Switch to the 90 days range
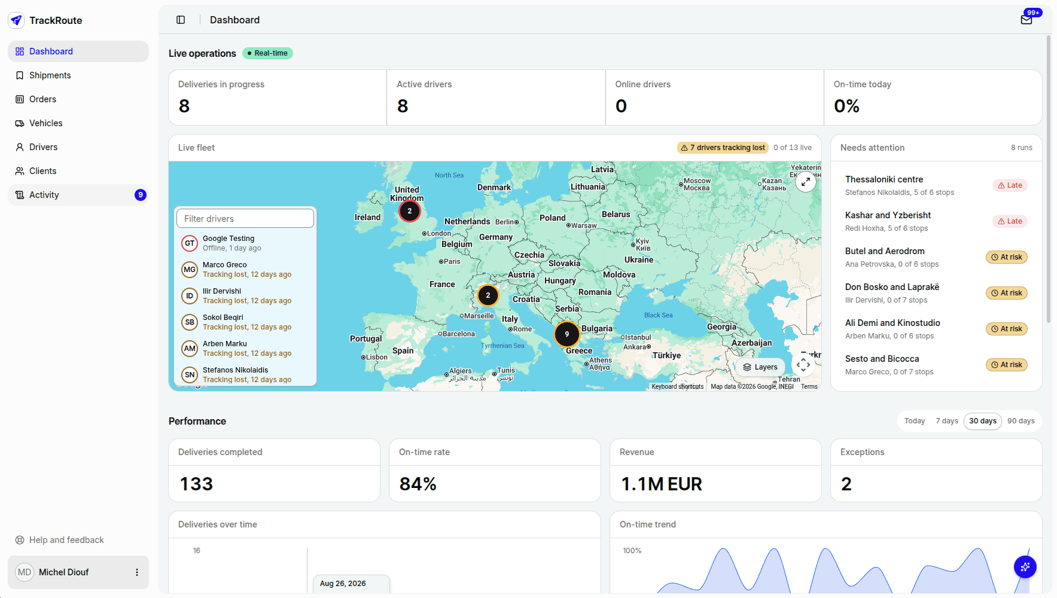 point(1021,421)
